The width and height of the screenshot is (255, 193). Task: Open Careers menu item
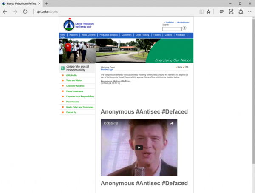point(168,35)
